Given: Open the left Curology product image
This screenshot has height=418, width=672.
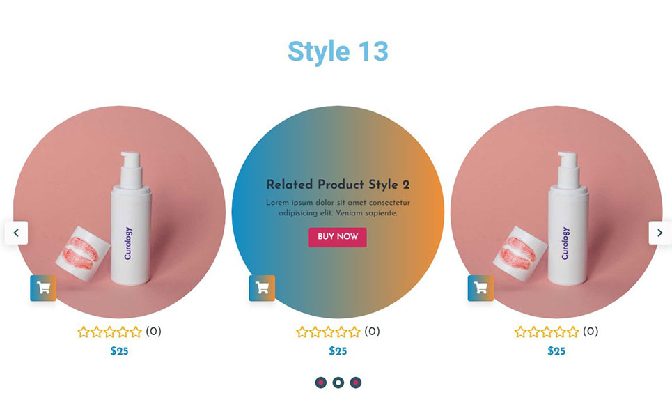Looking at the screenshot, I should click(x=119, y=212).
